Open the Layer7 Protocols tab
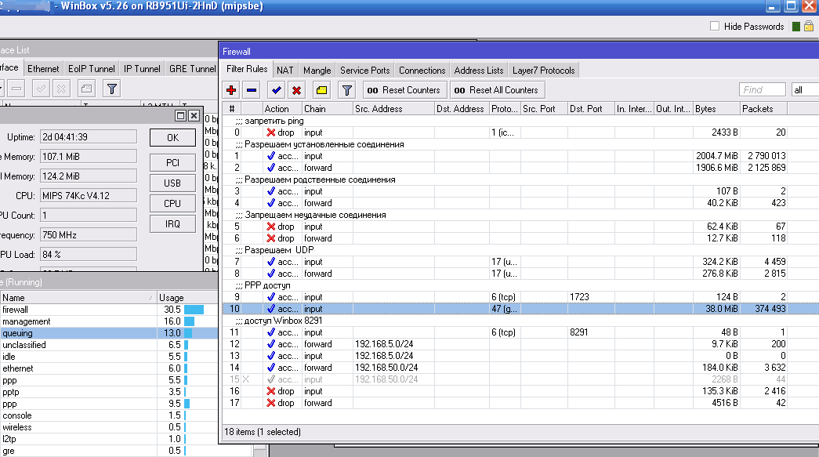 pyautogui.click(x=543, y=70)
